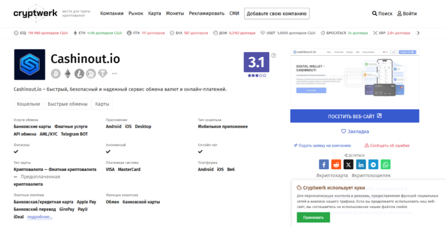446x227 pixels.
Task: Share on Reddit
Action: [336, 164]
